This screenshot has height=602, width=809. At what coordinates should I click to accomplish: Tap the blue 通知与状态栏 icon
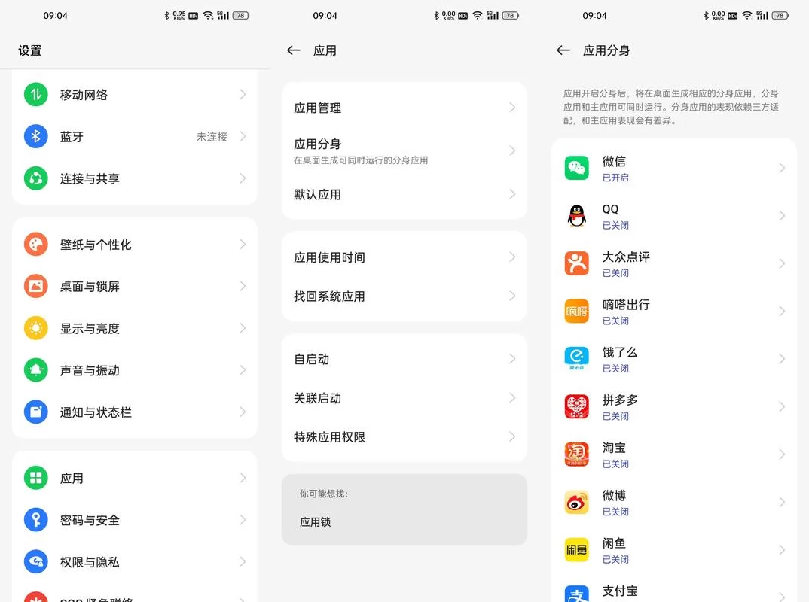(x=35, y=412)
